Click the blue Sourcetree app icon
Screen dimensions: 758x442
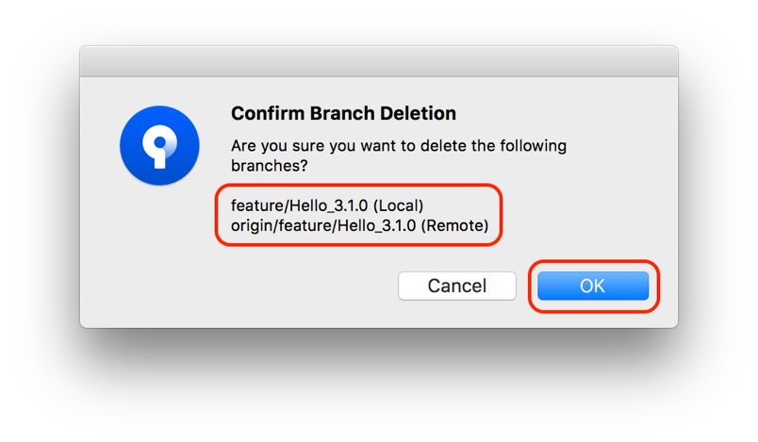pyautogui.click(x=159, y=145)
